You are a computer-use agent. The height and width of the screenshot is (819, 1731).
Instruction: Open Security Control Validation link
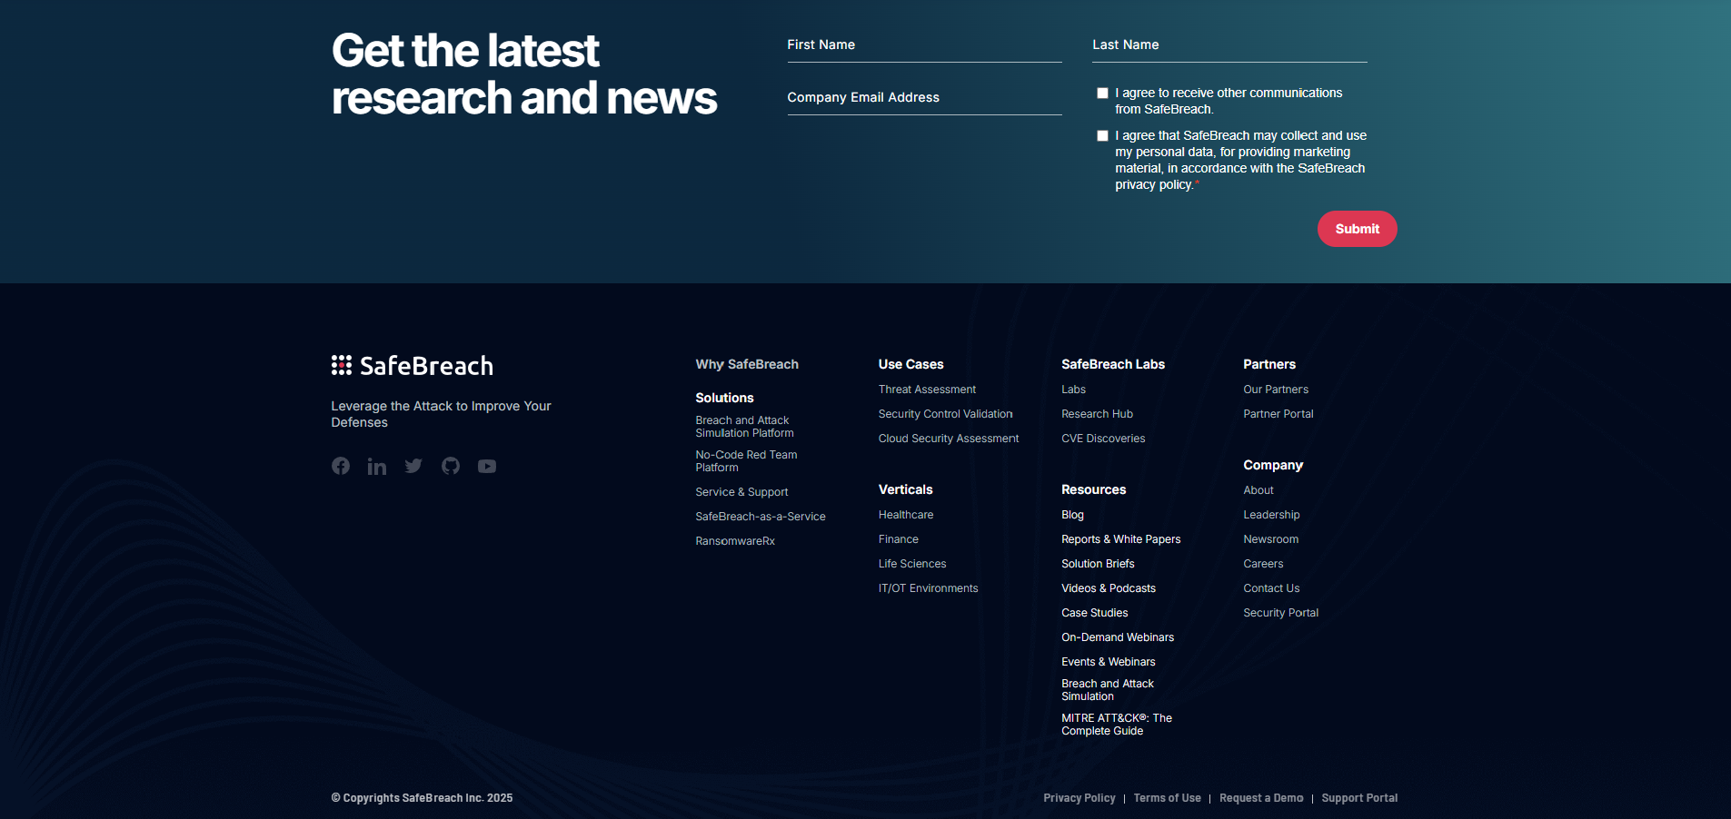tap(946, 414)
